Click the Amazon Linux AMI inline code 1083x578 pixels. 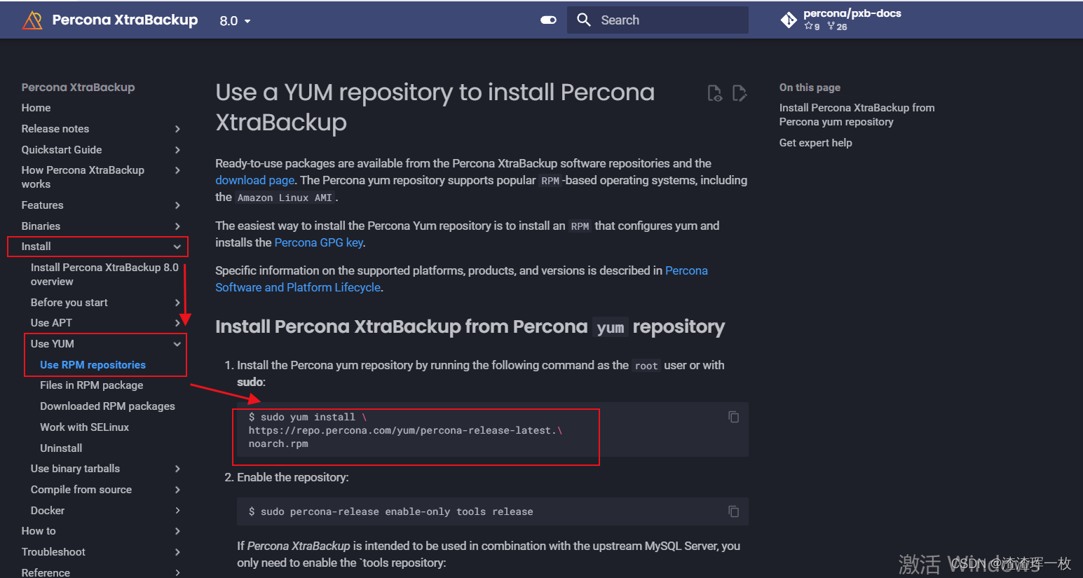coord(285,198)
